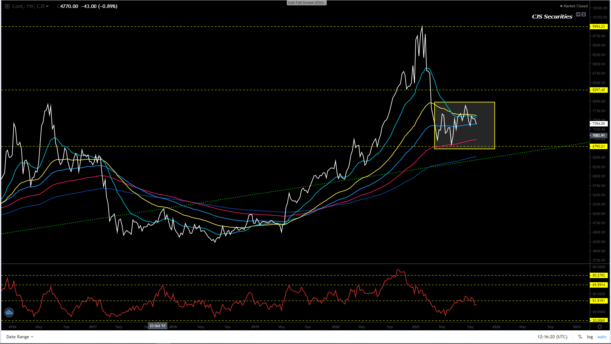Viewport: 611px width, 344px height.
Task: Toggle auto scale mode
Action: 601,337
